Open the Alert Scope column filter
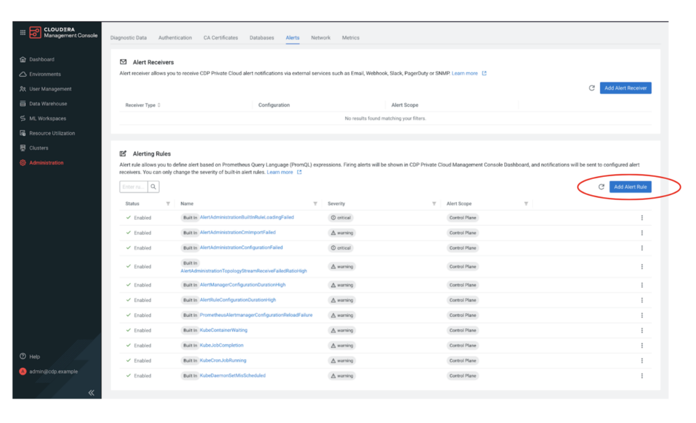Image resolution: width=696 pixels, height=423 pixels. (526, 204)
